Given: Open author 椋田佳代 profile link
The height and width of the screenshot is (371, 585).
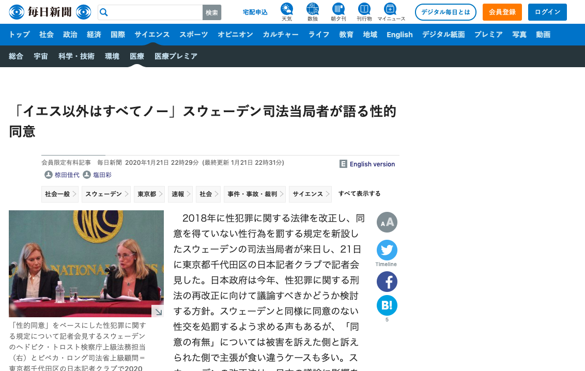Looking at the screenshot, I should [67, 175].
